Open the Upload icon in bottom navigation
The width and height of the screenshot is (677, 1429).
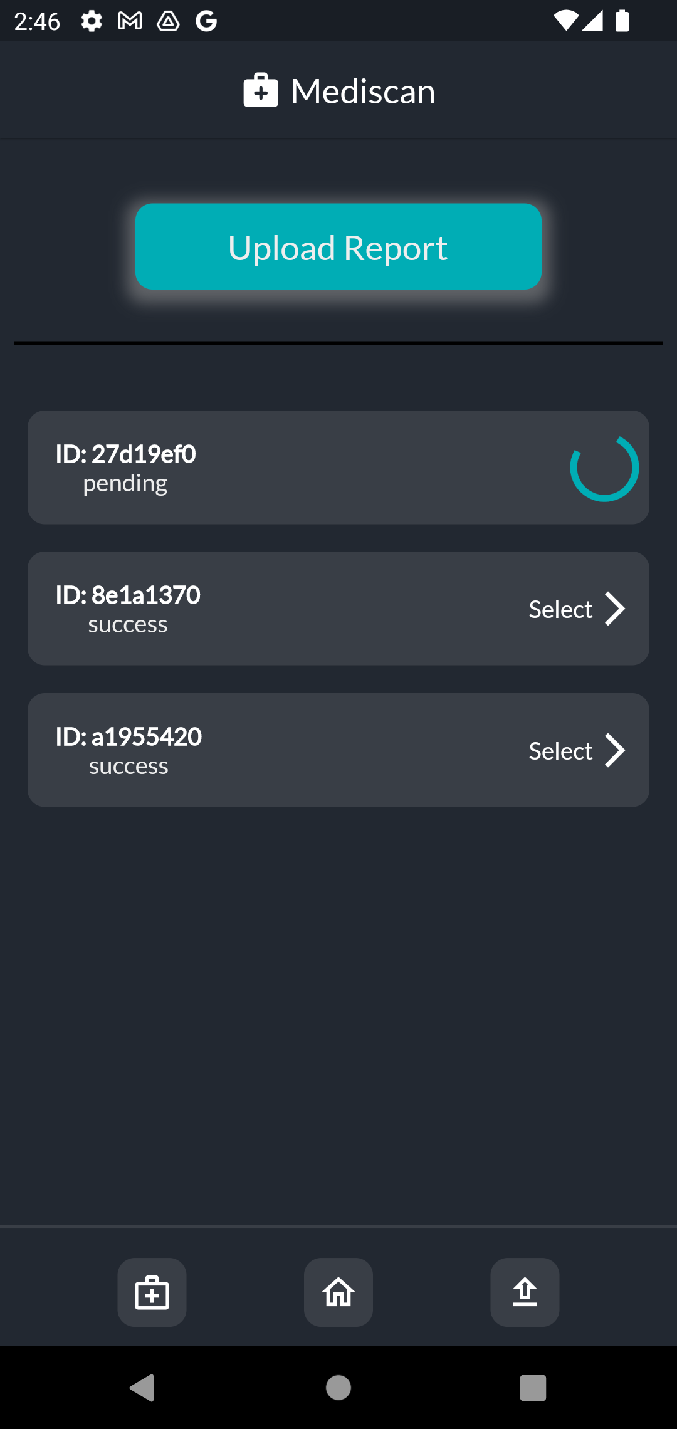pyautogui.click(x=524, y=1292)
